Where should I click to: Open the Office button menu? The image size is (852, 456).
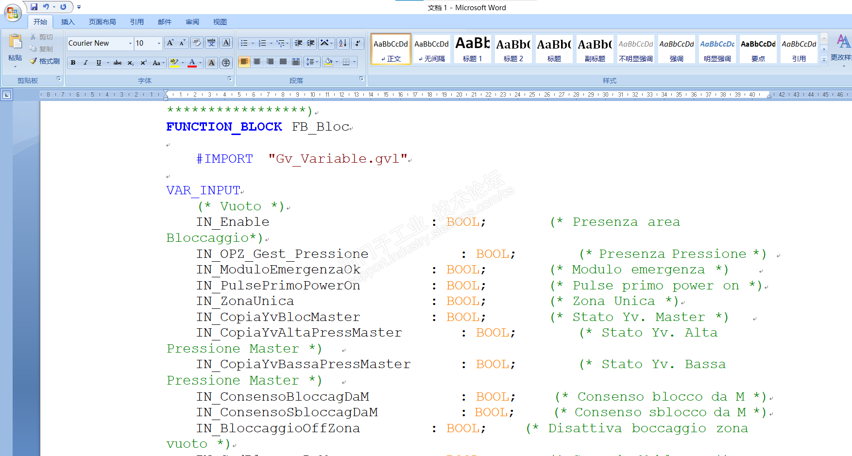pyautogui.click(x=13, y=13)
